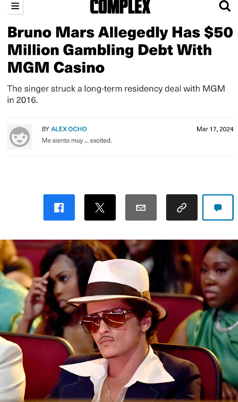Share the article on X
This screenshot has width=238, height=402.
click(x=100, y=208)
